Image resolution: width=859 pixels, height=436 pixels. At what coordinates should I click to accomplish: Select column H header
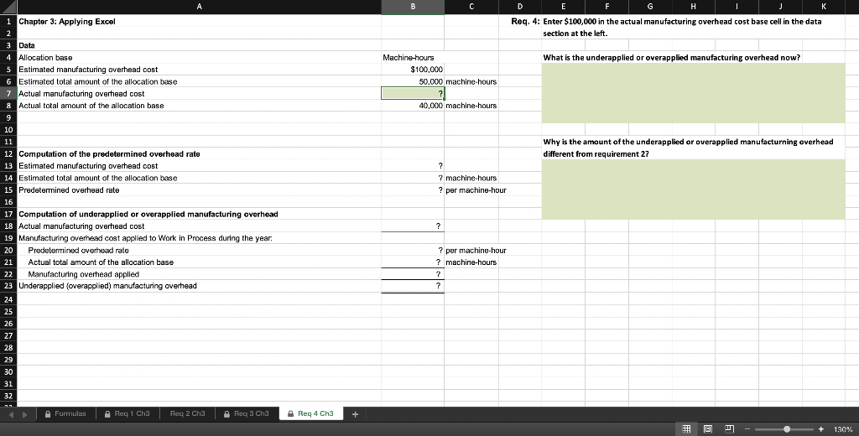(693, 7)
